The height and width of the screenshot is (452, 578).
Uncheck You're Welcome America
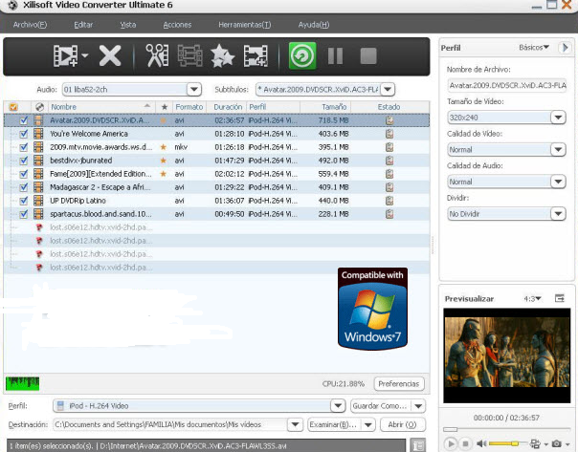pyautogui.click(x=24, y=134)
